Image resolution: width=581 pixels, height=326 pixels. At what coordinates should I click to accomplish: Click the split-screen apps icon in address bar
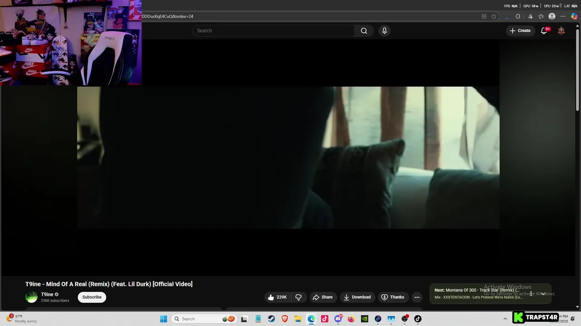[484, 16]
